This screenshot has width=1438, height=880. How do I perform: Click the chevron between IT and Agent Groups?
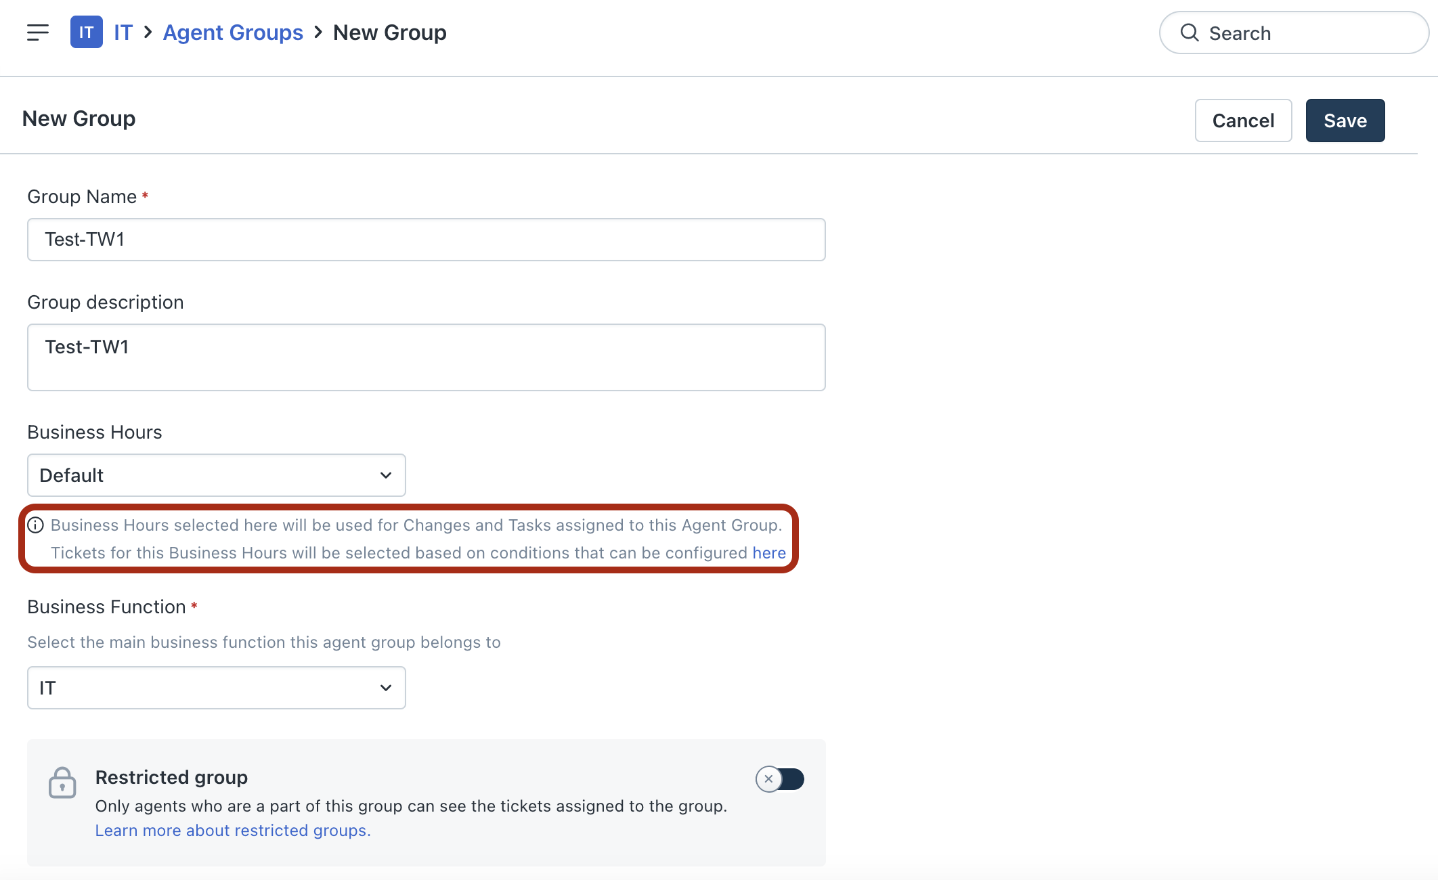pyautogui.click(x=148, y=32)
